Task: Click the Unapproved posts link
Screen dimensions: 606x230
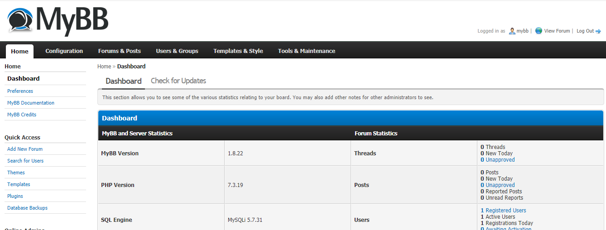Action: tap(498, 185)
